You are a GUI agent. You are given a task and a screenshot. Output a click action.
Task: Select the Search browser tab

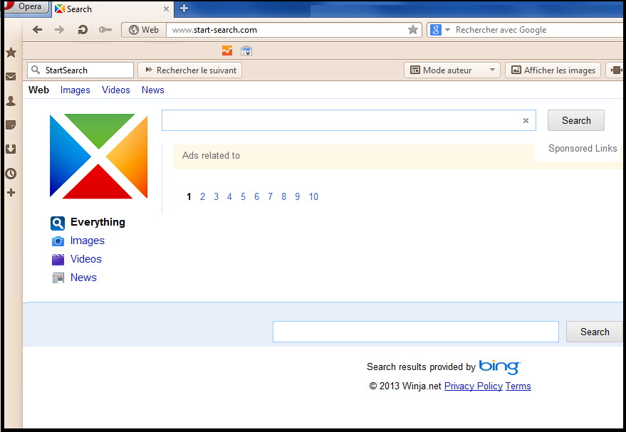click(113, 9)
